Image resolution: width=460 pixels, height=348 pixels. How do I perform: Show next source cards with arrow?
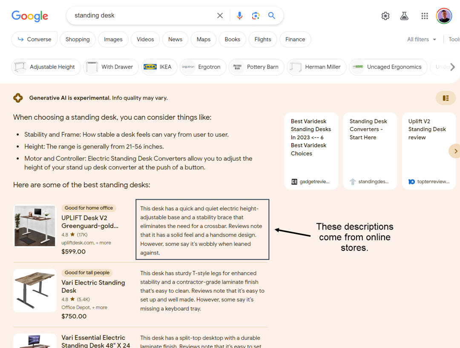455,151
